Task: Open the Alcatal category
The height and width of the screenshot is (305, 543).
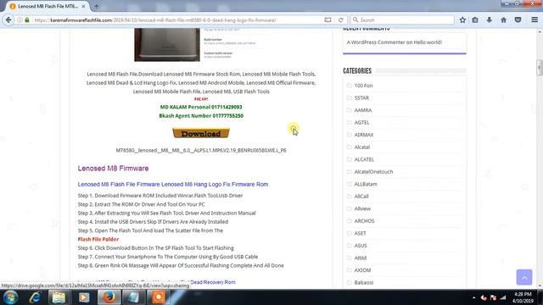Action: (362, 147)
